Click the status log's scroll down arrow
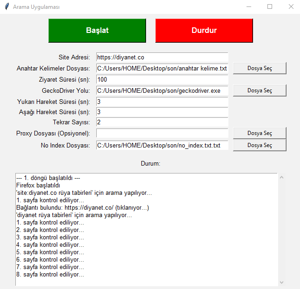Viewport: 300px width, 289px height. 281,283
